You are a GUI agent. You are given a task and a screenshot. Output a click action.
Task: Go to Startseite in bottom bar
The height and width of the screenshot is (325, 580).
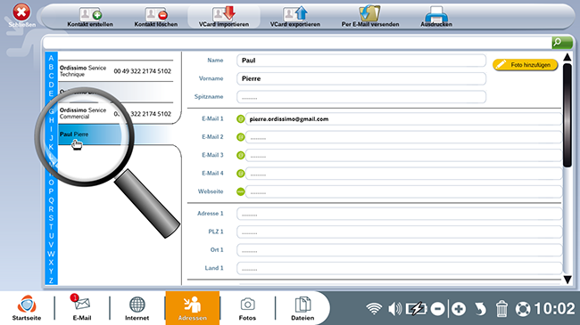pyautogui.click(x=27, y=308)
